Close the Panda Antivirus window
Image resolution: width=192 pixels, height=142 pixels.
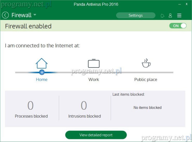pyautogui.click(x=187, y=4)
